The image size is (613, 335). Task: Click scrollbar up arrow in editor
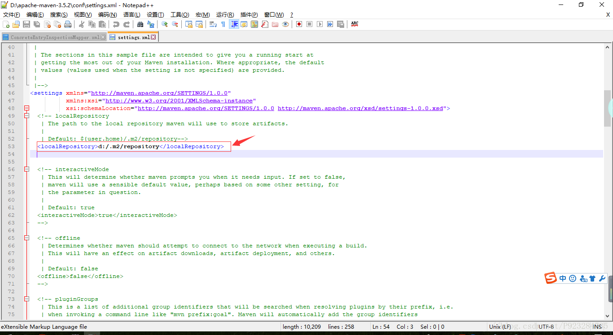point(607,47)
